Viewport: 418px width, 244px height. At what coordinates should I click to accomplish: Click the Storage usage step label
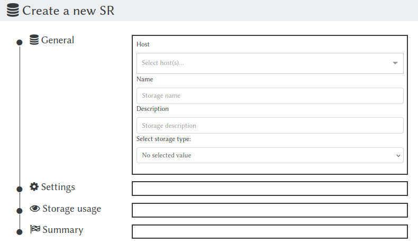click(72, 209)
